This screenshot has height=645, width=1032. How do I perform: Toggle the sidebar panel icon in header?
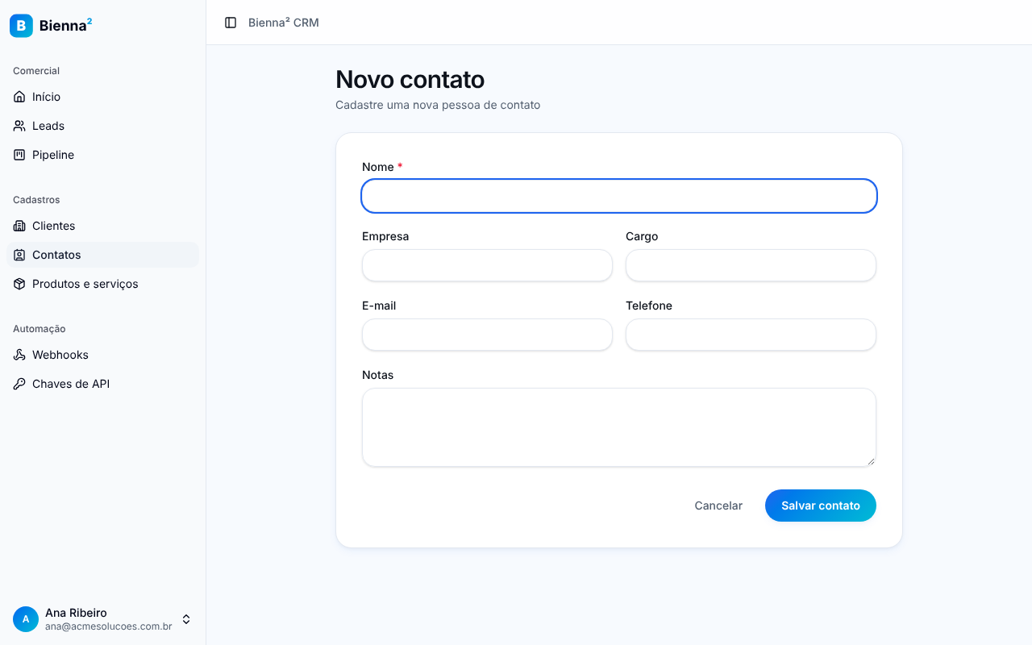tap(231, 23)
